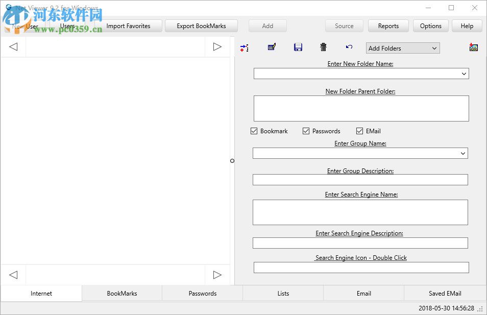Click the panel splitter circle handle
This screenshot has height=315, width=487.
point(232,161)
